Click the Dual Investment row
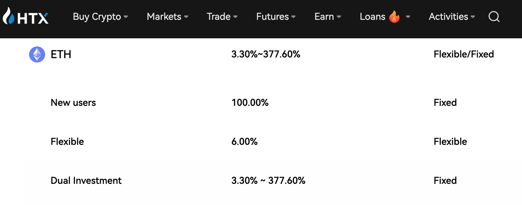The height and width of the screenshot is (205, 522). pos(86,180)
